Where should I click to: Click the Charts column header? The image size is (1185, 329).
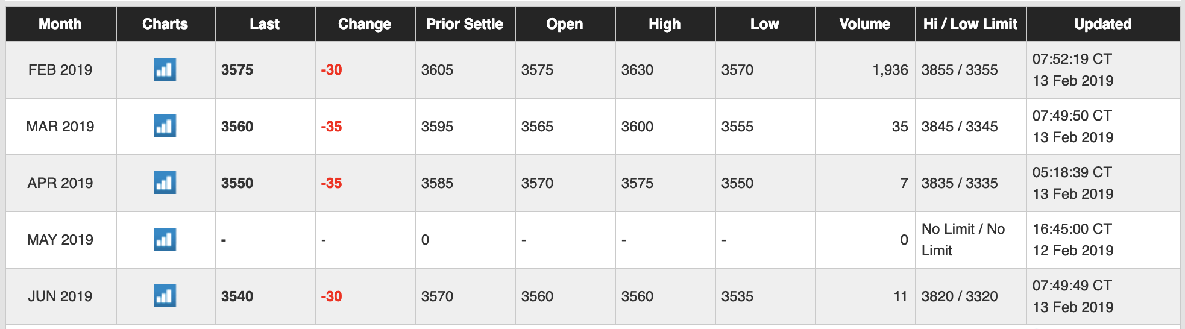165,24
